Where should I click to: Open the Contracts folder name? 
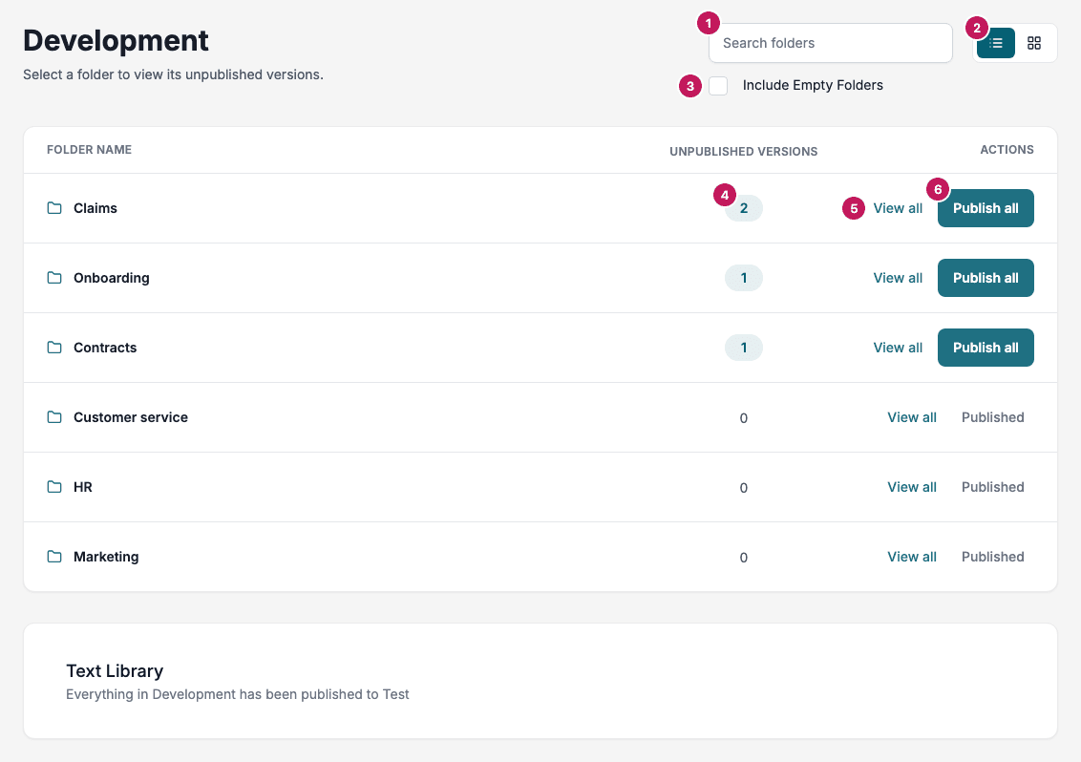[x=105, y=348]
